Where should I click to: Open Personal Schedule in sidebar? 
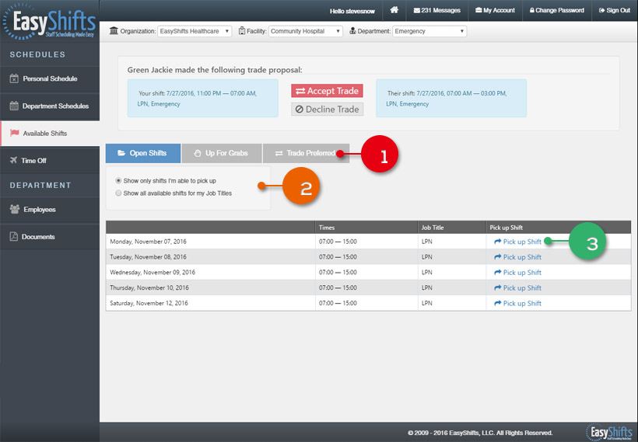pos(50,78)
